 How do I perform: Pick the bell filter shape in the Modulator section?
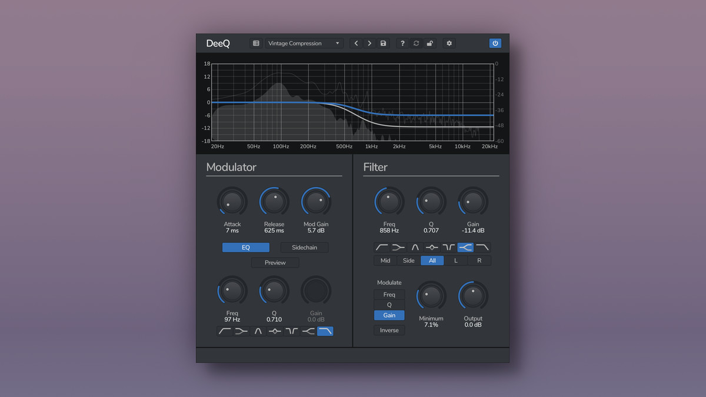[x=258, y=331]
